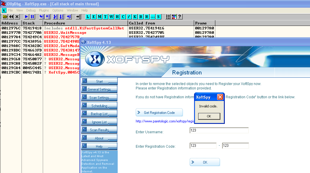Open CPU window with C button

point(123,17)
